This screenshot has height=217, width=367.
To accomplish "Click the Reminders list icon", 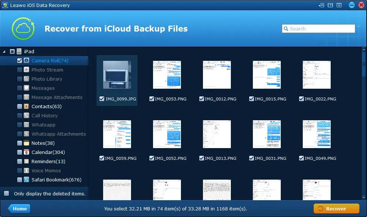I will coord(26,161).
